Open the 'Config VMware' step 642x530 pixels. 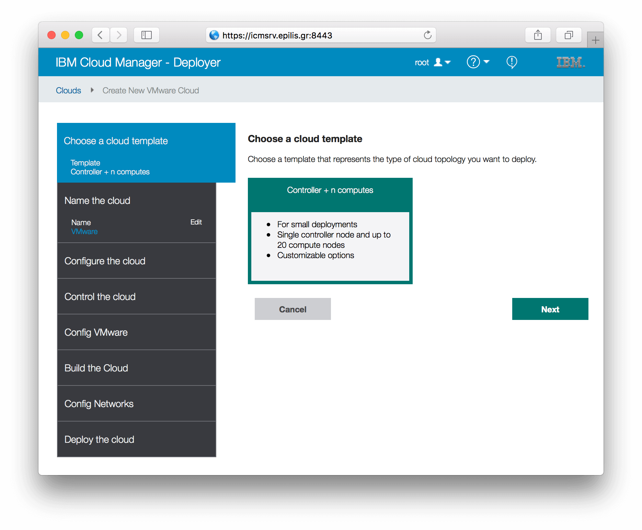click(137, 332)
